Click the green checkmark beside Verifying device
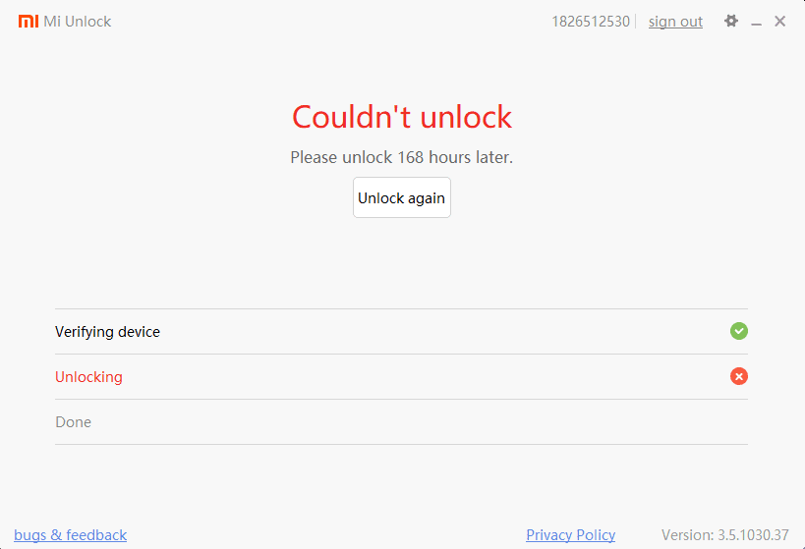Image resolution: width=805 pixels, height=549 pixels. [x=739, y=331]
